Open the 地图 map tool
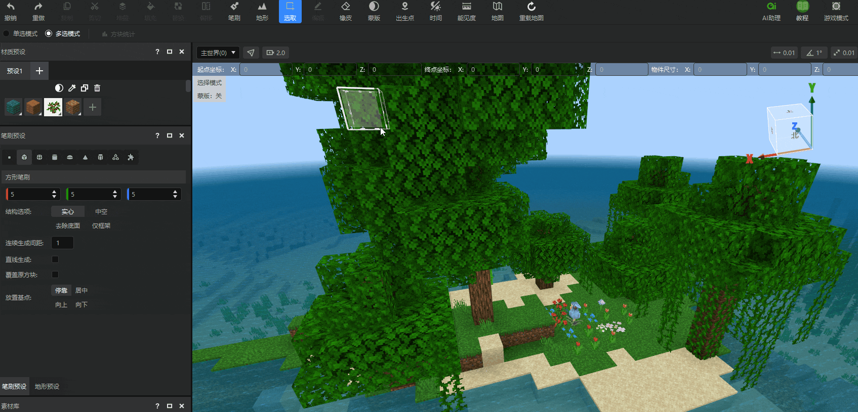The height and width of the screenshot is (412, 858). [x=498, y=11]
